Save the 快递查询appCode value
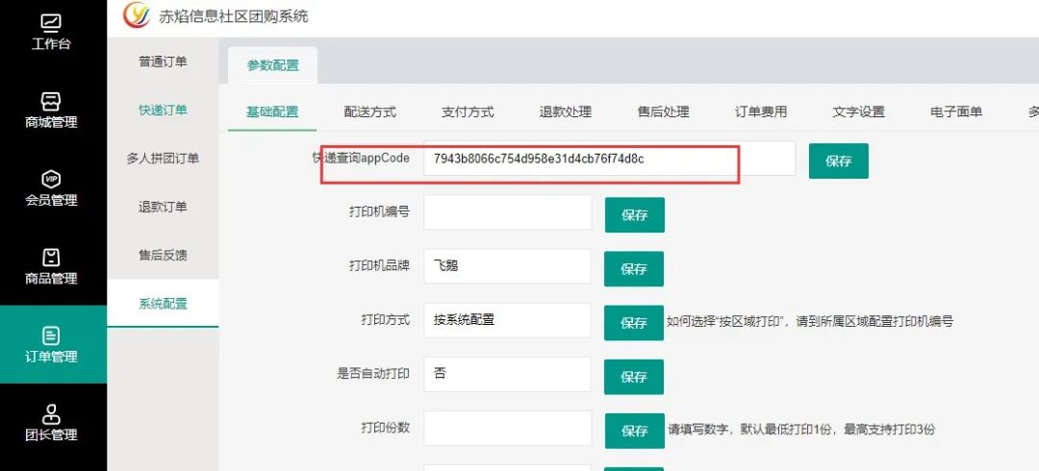Screen dimensions: 1039x471 [x=838, y=161]
